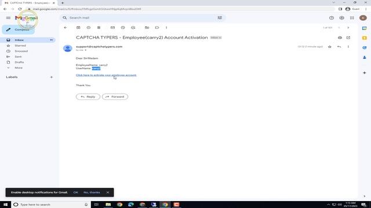
Task: Click sender support@captchatypers.com
Action: pos(99,47)
